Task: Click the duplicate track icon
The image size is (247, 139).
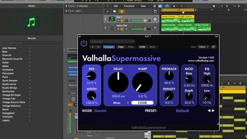Action: [x=115, y=11]
